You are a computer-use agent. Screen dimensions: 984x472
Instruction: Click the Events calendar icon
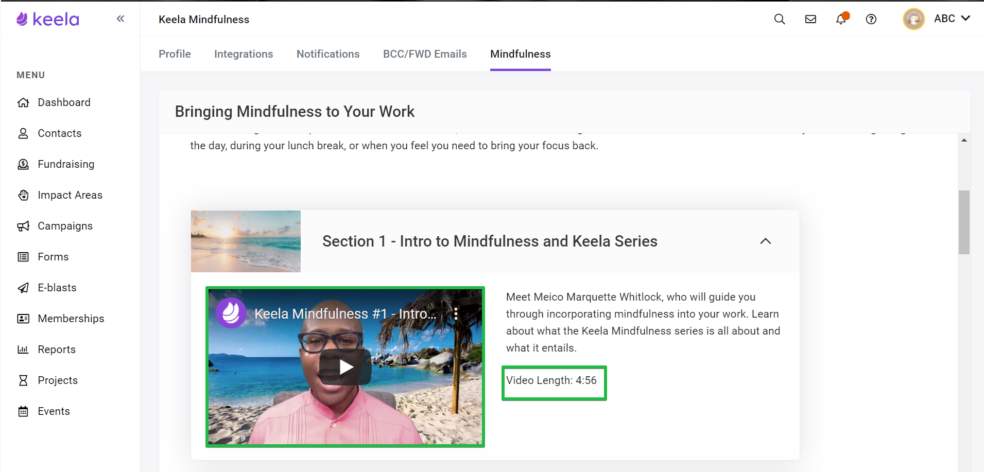coord(23,411)
